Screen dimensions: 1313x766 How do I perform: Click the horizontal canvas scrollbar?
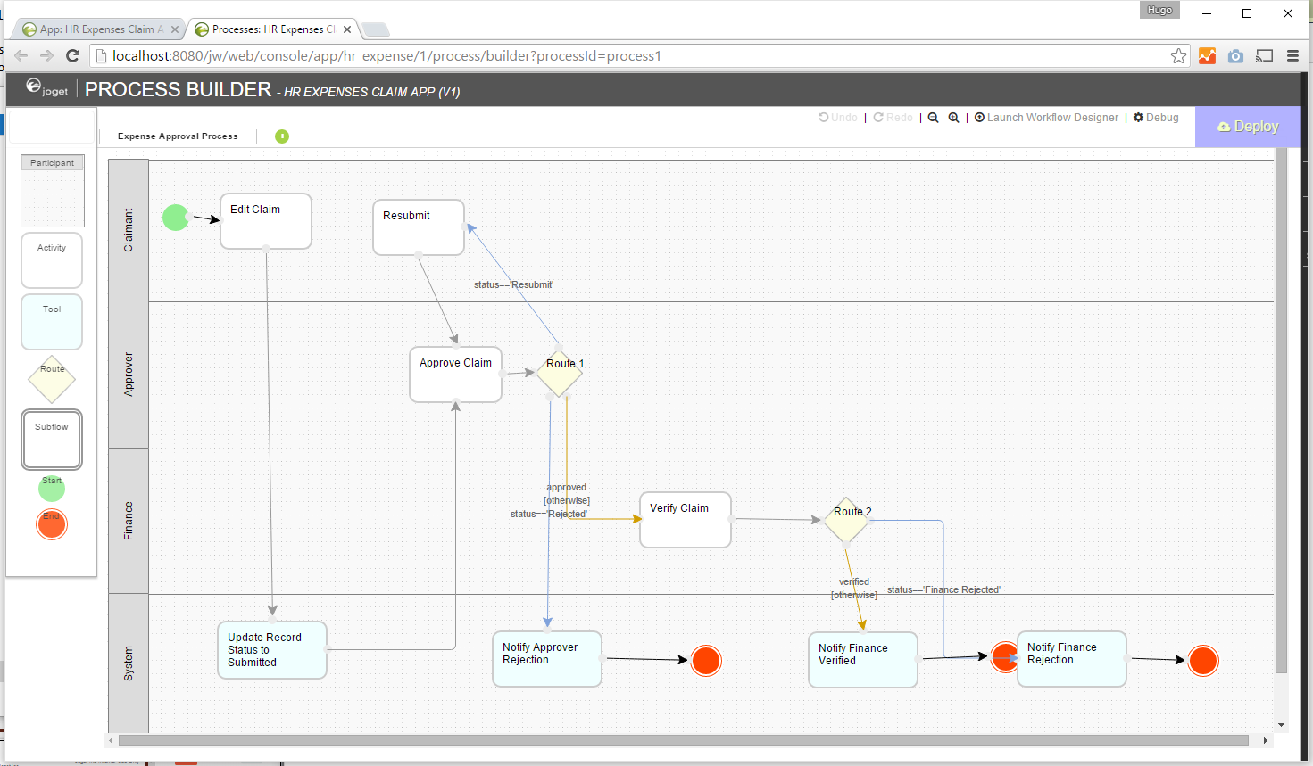tap(683, 740)
